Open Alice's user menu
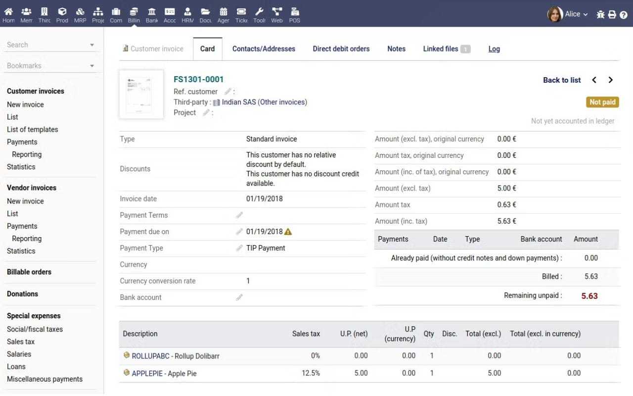 tap(574, 14)
